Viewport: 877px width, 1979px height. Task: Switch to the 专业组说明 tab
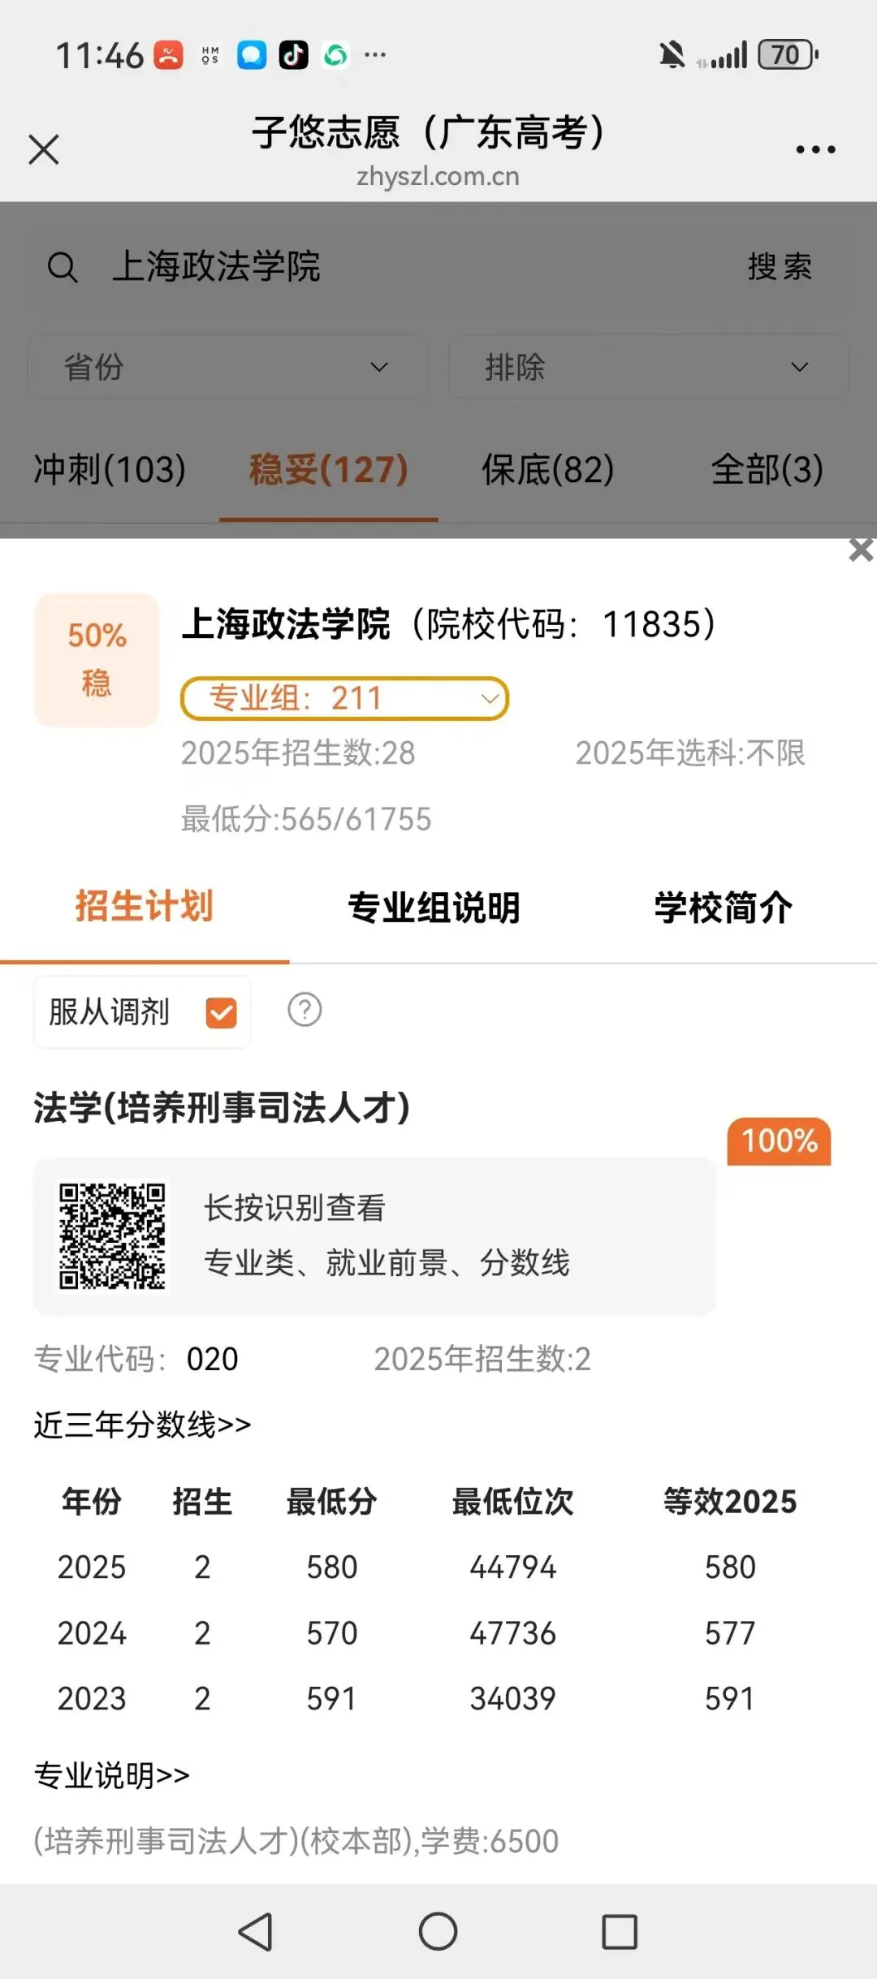[x=434, y=907]
